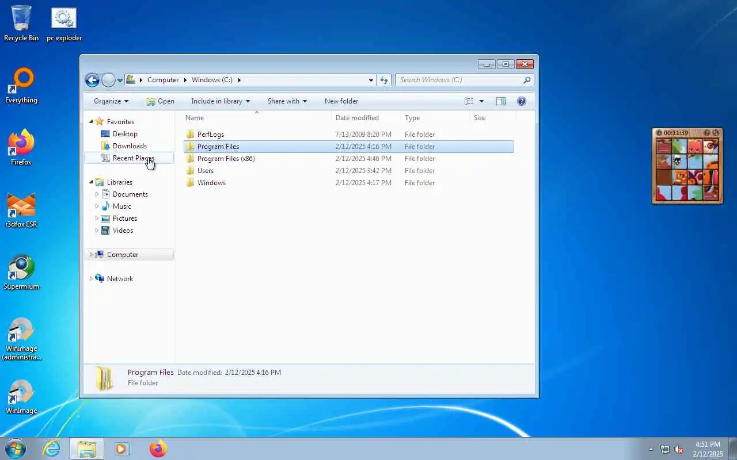Select the bottom WinImage desktop shortcut

[x=21, y=397]
